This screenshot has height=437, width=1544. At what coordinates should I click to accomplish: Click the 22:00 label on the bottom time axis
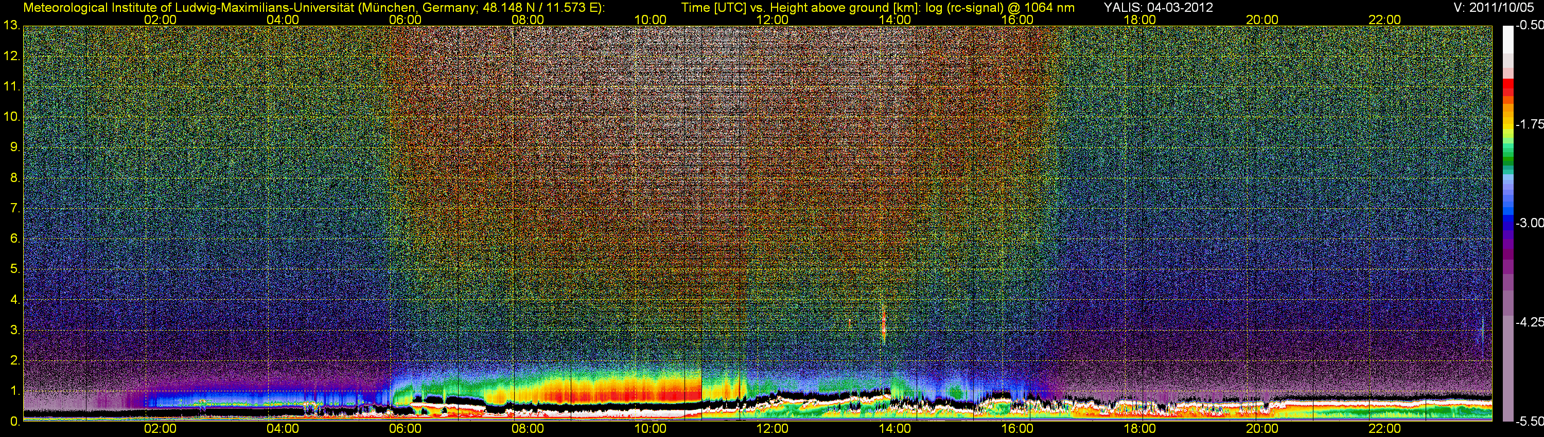[1384, 429]
